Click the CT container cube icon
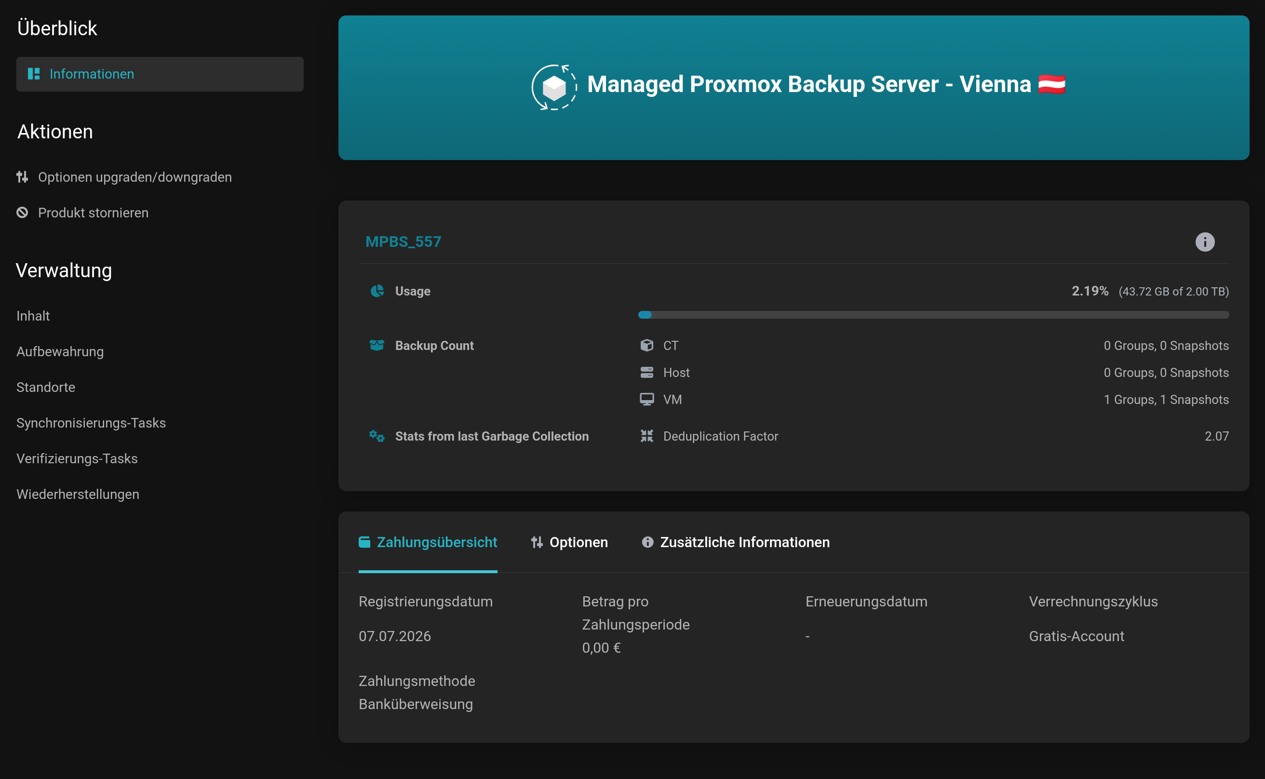 point(646,345)
